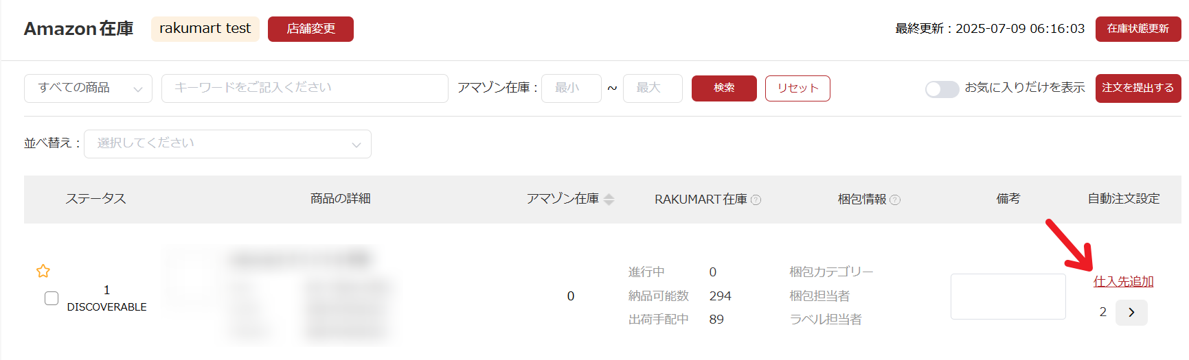Click the 最小 Amazon stock field

point(571,88)
